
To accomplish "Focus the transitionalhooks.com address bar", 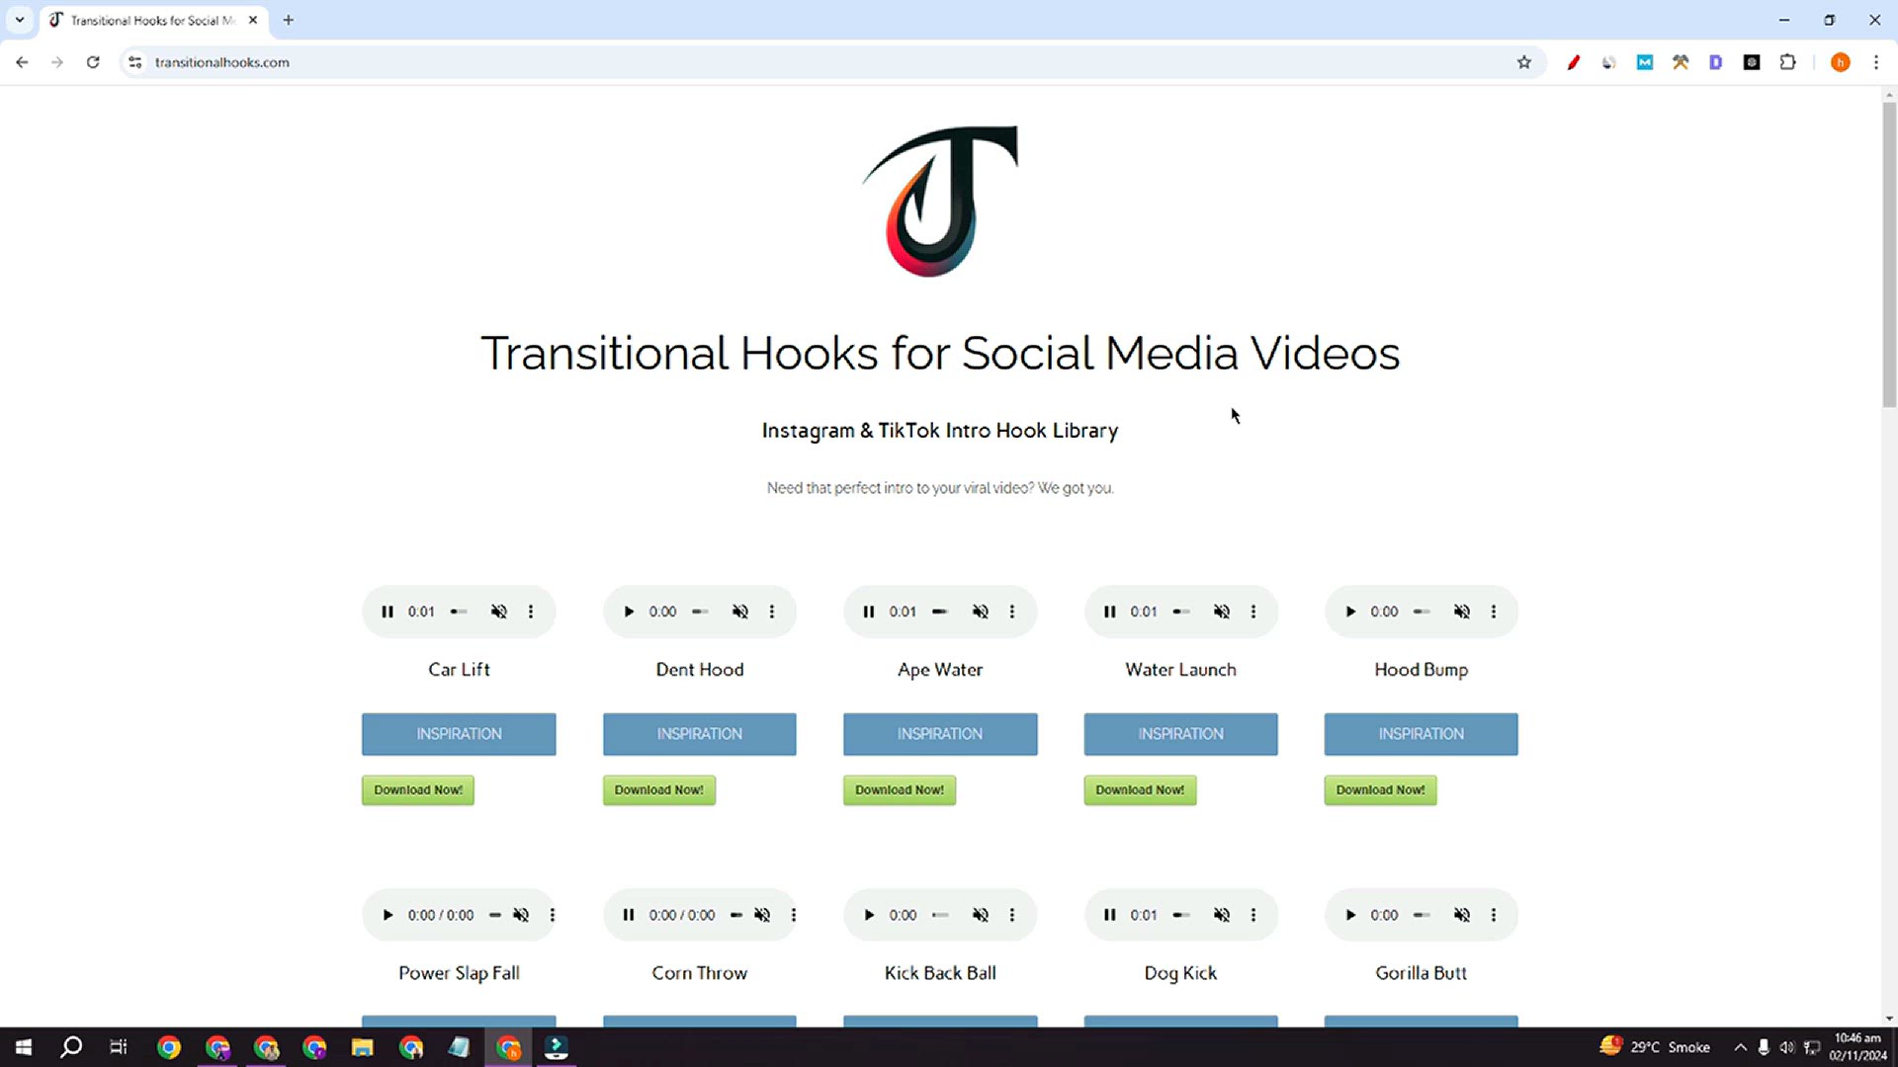I will [830, 62].
